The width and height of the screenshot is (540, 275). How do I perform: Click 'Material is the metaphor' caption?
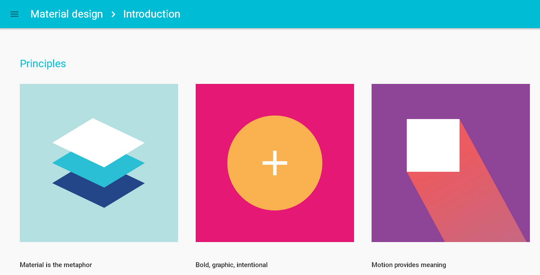point(56,265)
